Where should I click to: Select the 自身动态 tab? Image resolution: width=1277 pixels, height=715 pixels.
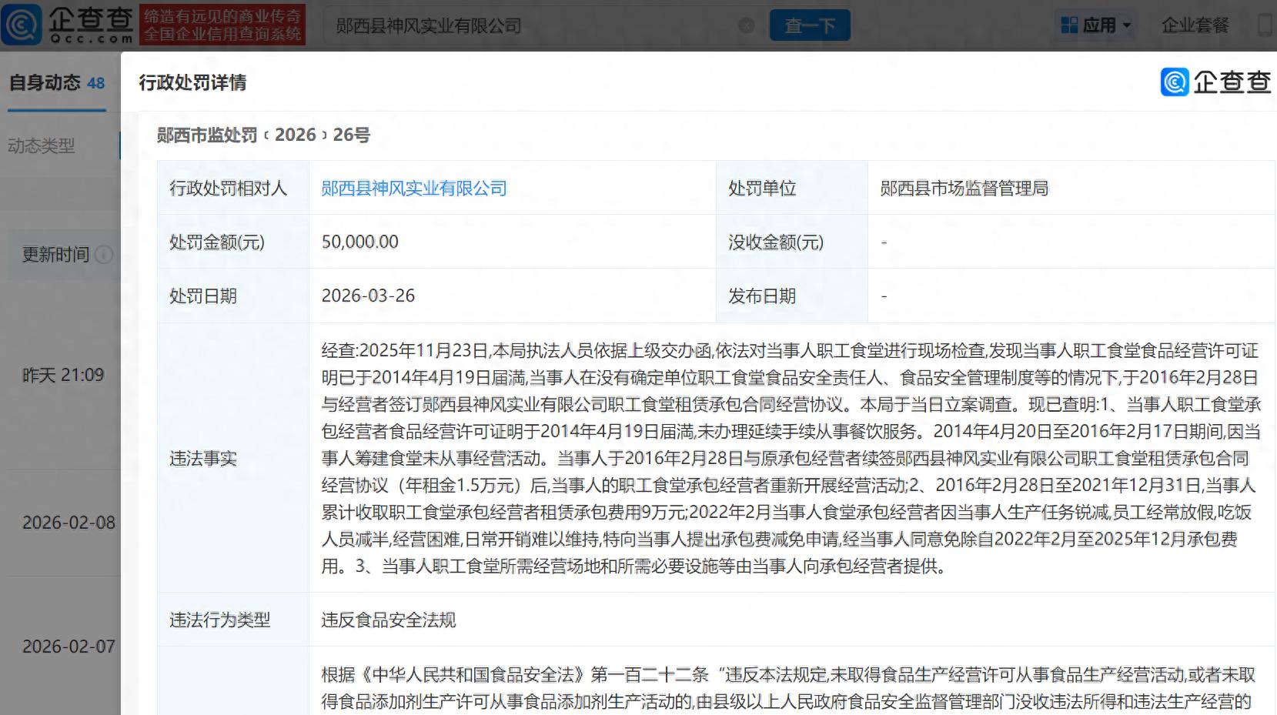point(45,83)
